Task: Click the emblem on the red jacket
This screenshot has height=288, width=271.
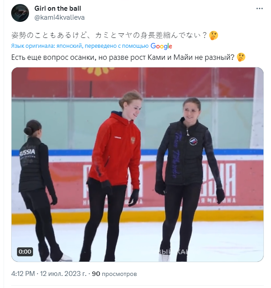Action: pos(133,140)
